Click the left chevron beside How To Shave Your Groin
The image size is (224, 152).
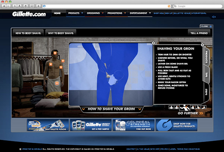84,109
